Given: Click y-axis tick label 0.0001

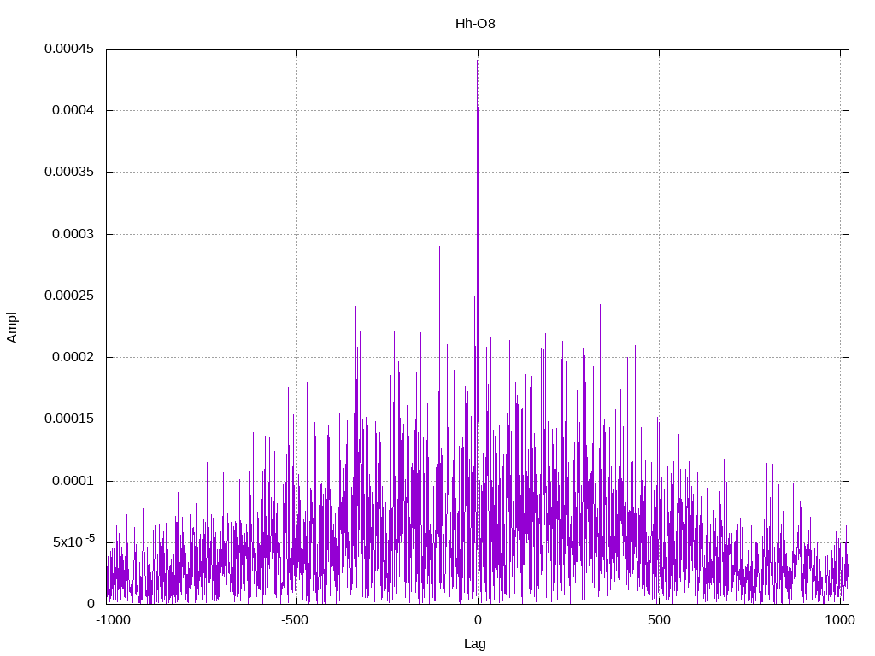Looking at the screenshot, I should point(73,481).
